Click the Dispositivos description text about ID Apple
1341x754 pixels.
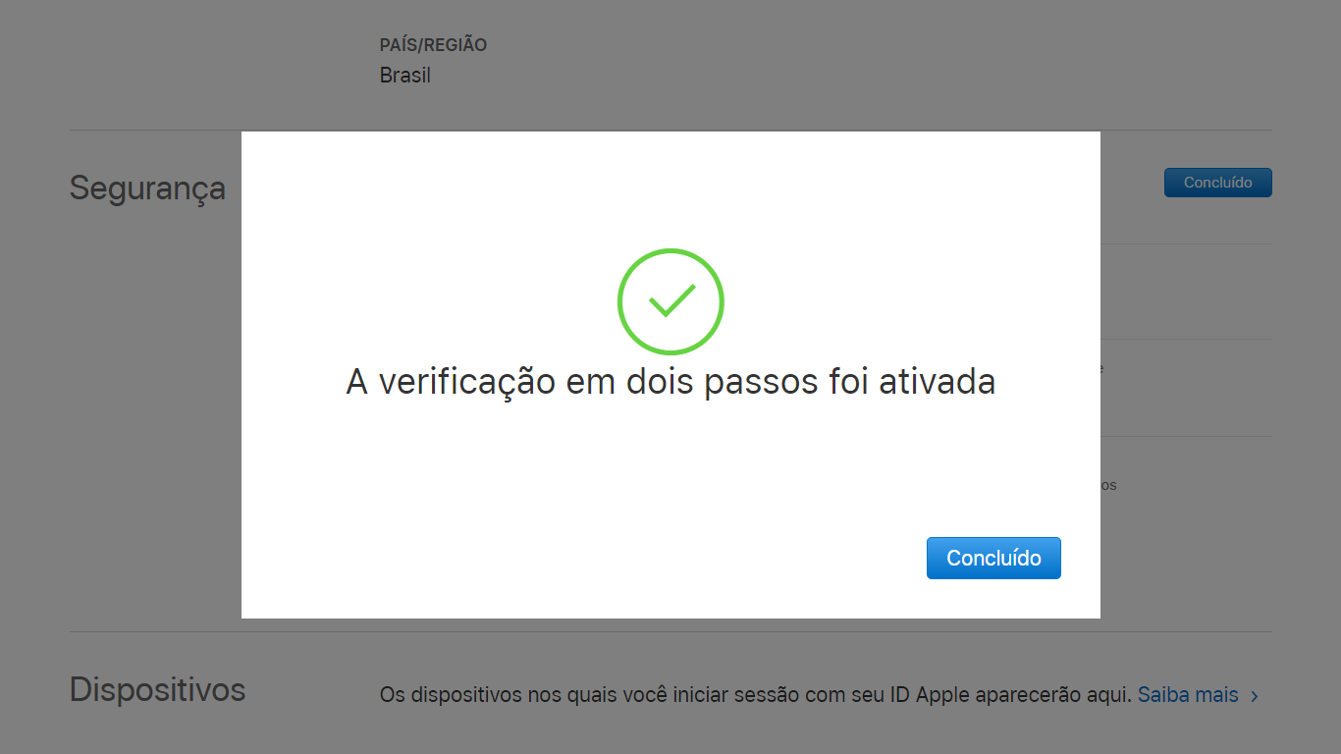(756, 695)
